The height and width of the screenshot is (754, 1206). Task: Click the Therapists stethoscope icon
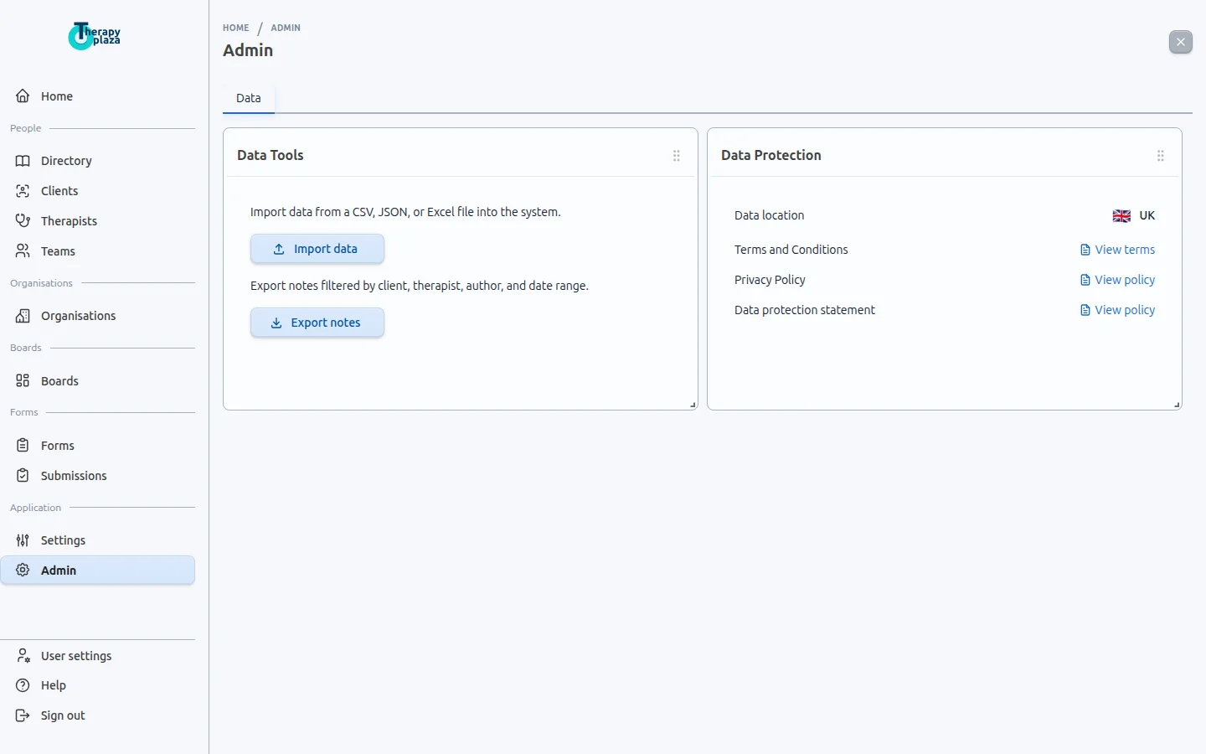click(x=23, y=221)
